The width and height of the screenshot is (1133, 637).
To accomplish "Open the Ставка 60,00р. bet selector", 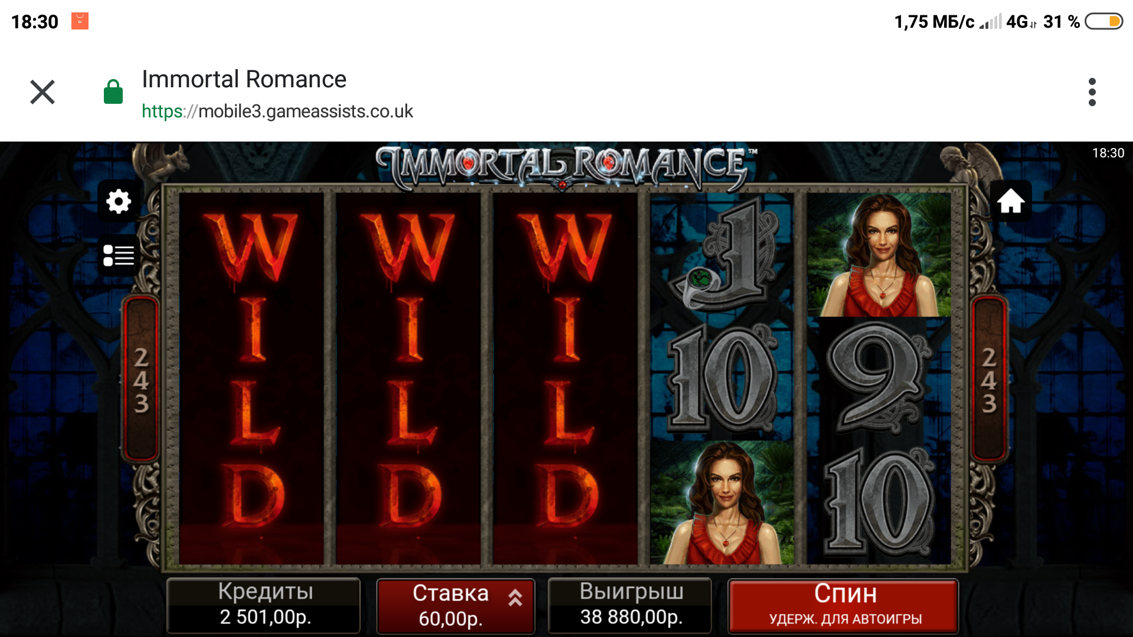I will pyautogui.click(x=456, y=606).
